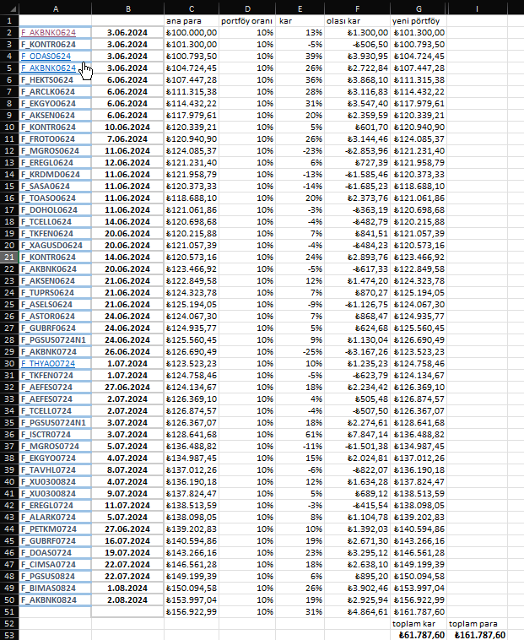Select the ₺100.000,00 ana para cell

192,33
